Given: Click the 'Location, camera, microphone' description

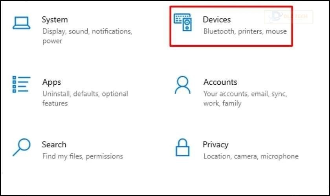Looking at the screenshot, I should click(x=251, y=156).
